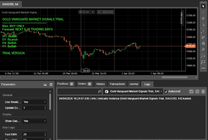Click the '1 Apr 00:00' time axis label
Viewport: 208px width, 140px height.
tap(128, 73)
